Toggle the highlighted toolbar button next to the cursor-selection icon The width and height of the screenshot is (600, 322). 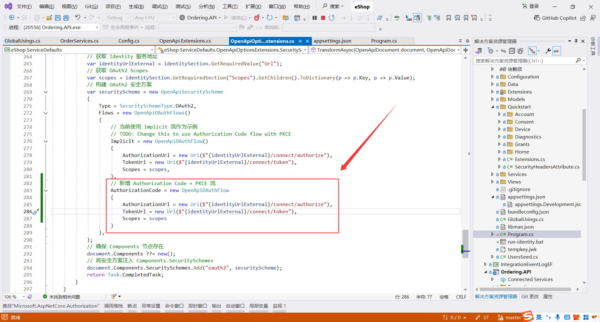coord(417,18)
